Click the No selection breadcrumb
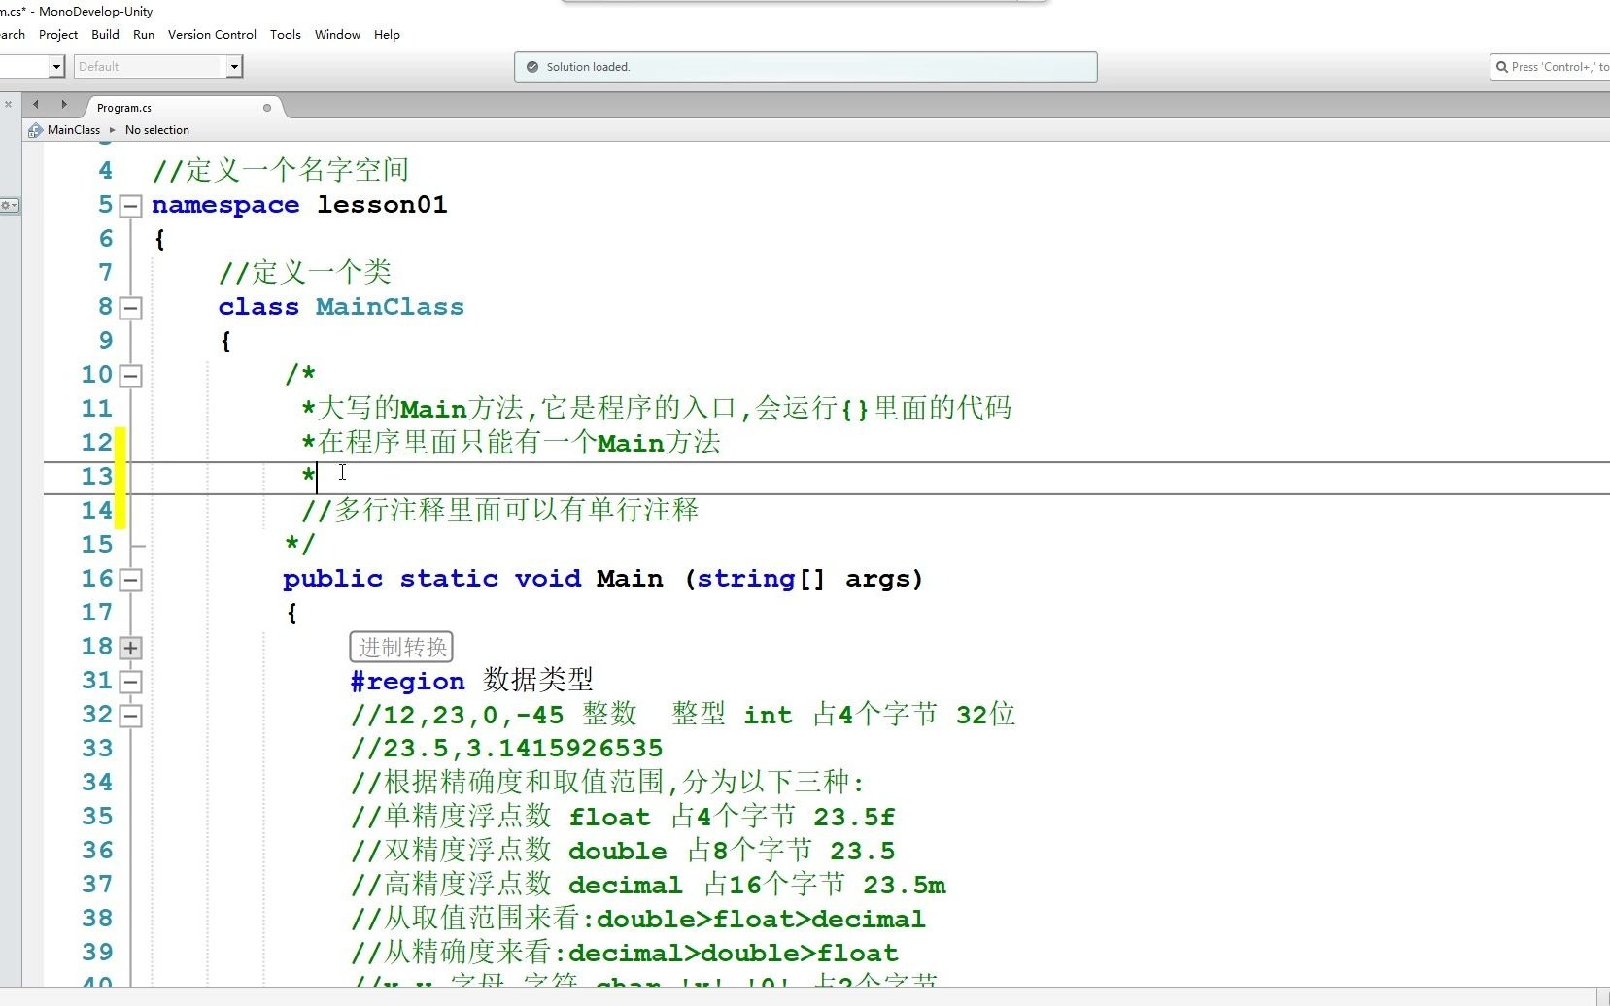The width and height of the screenshot is (1610, 1006). [x=157, y=130]
